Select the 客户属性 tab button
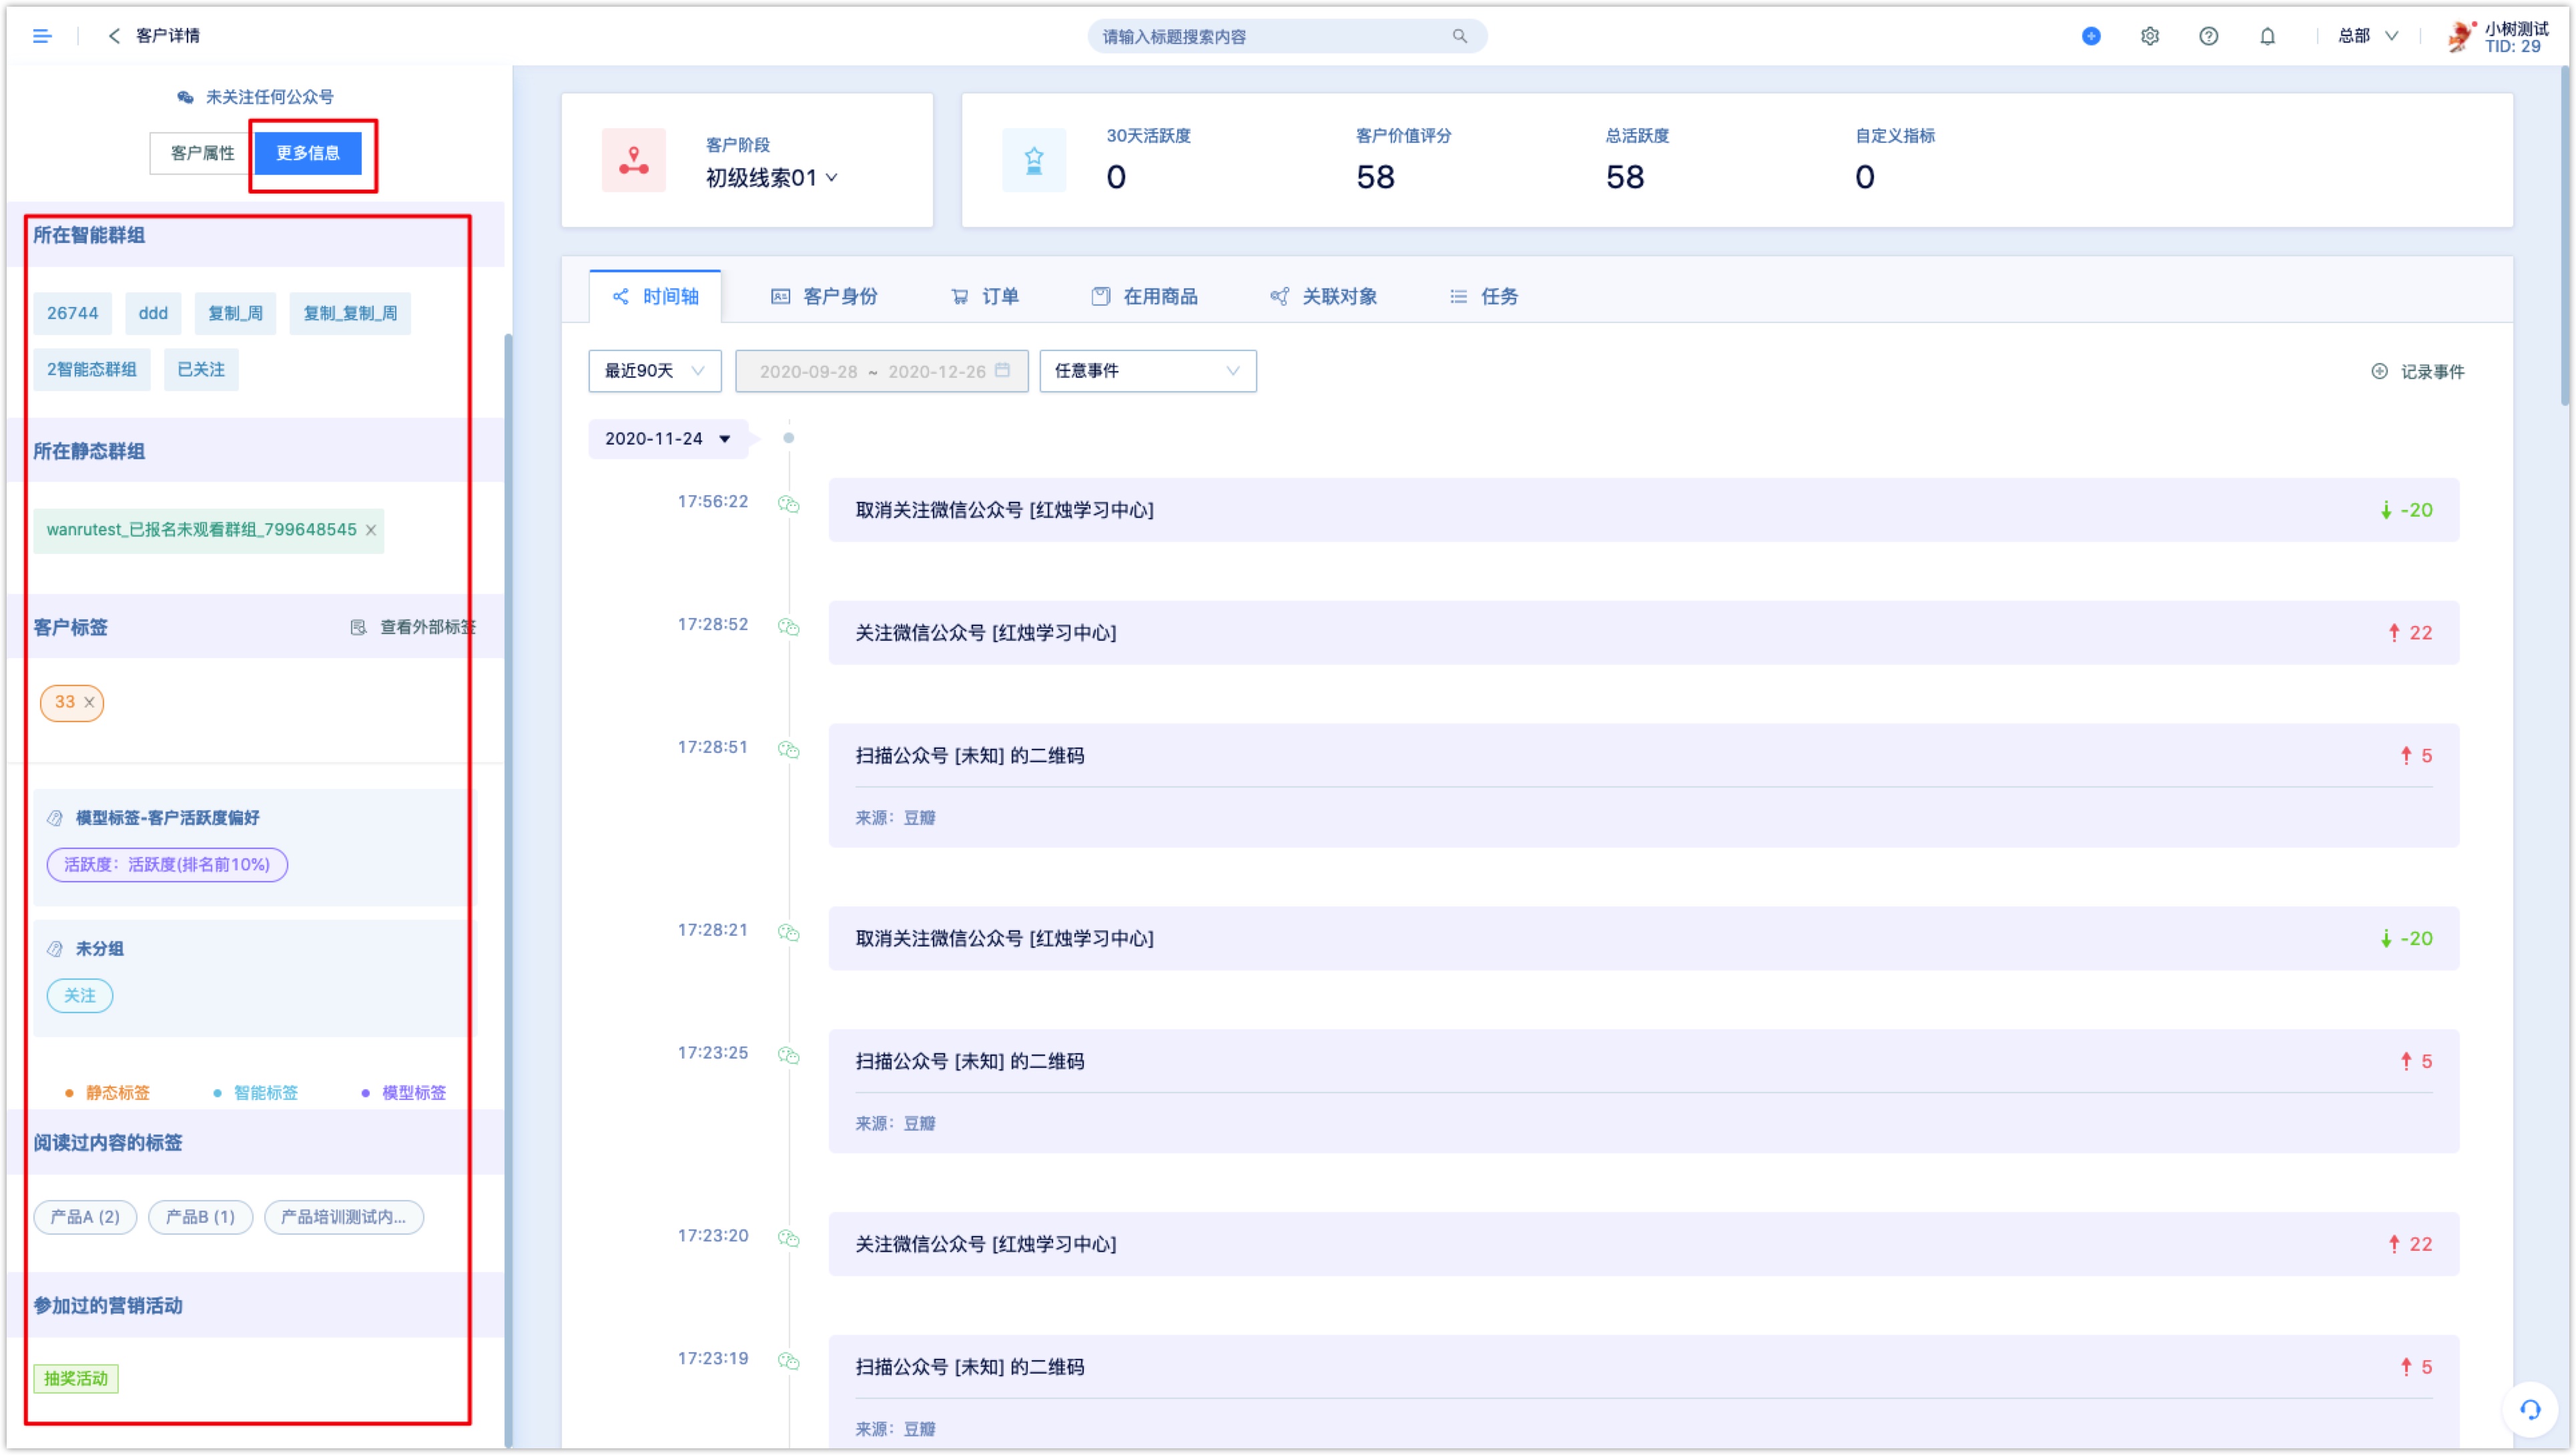 (x=202, y=153)
